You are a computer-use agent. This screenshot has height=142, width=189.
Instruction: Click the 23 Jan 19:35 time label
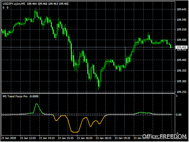(x=123, y=138)
